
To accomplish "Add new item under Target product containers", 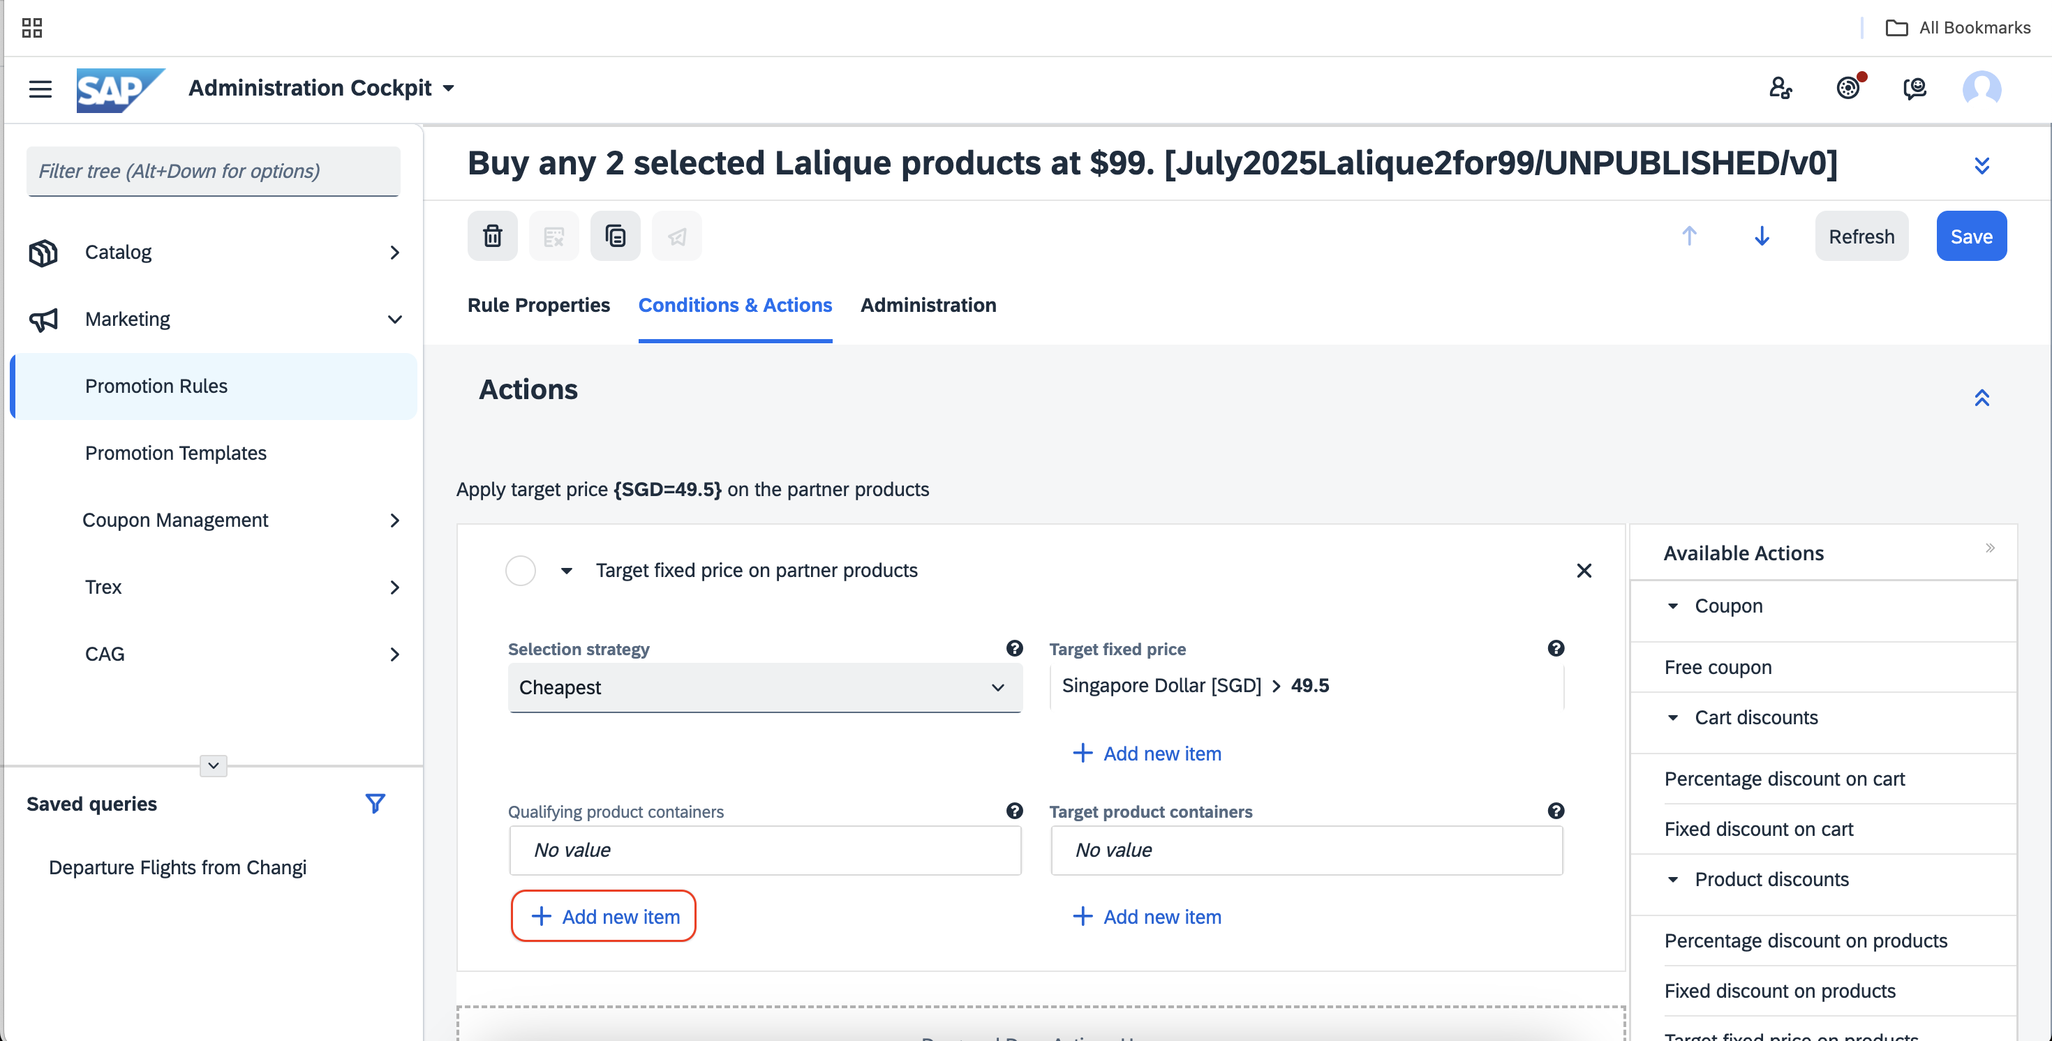I will pyautogui.click(x=1146, y=916).
